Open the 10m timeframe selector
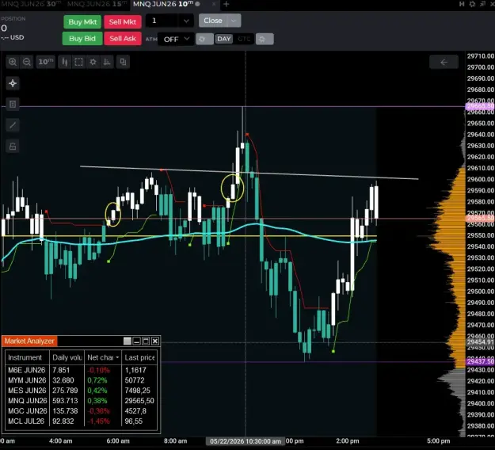 [45, 62]
